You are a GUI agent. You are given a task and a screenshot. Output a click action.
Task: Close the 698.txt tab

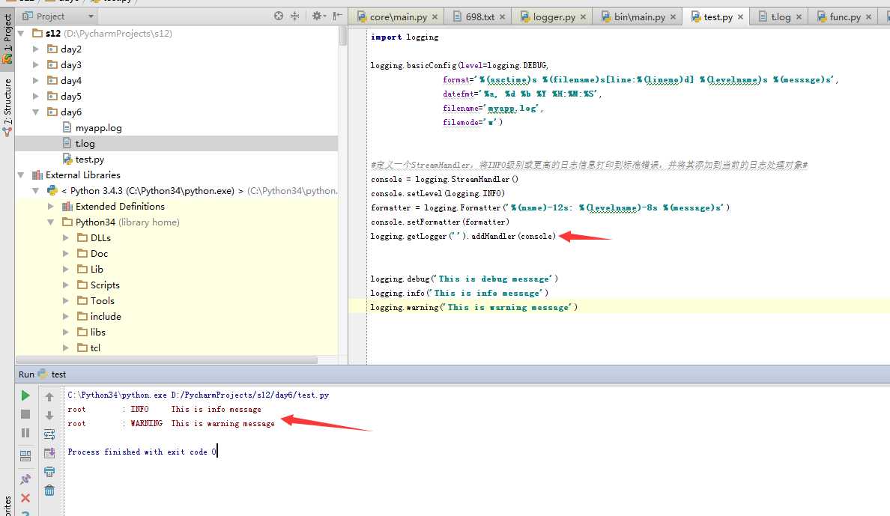pyautogui.click(x=503, y=17)
